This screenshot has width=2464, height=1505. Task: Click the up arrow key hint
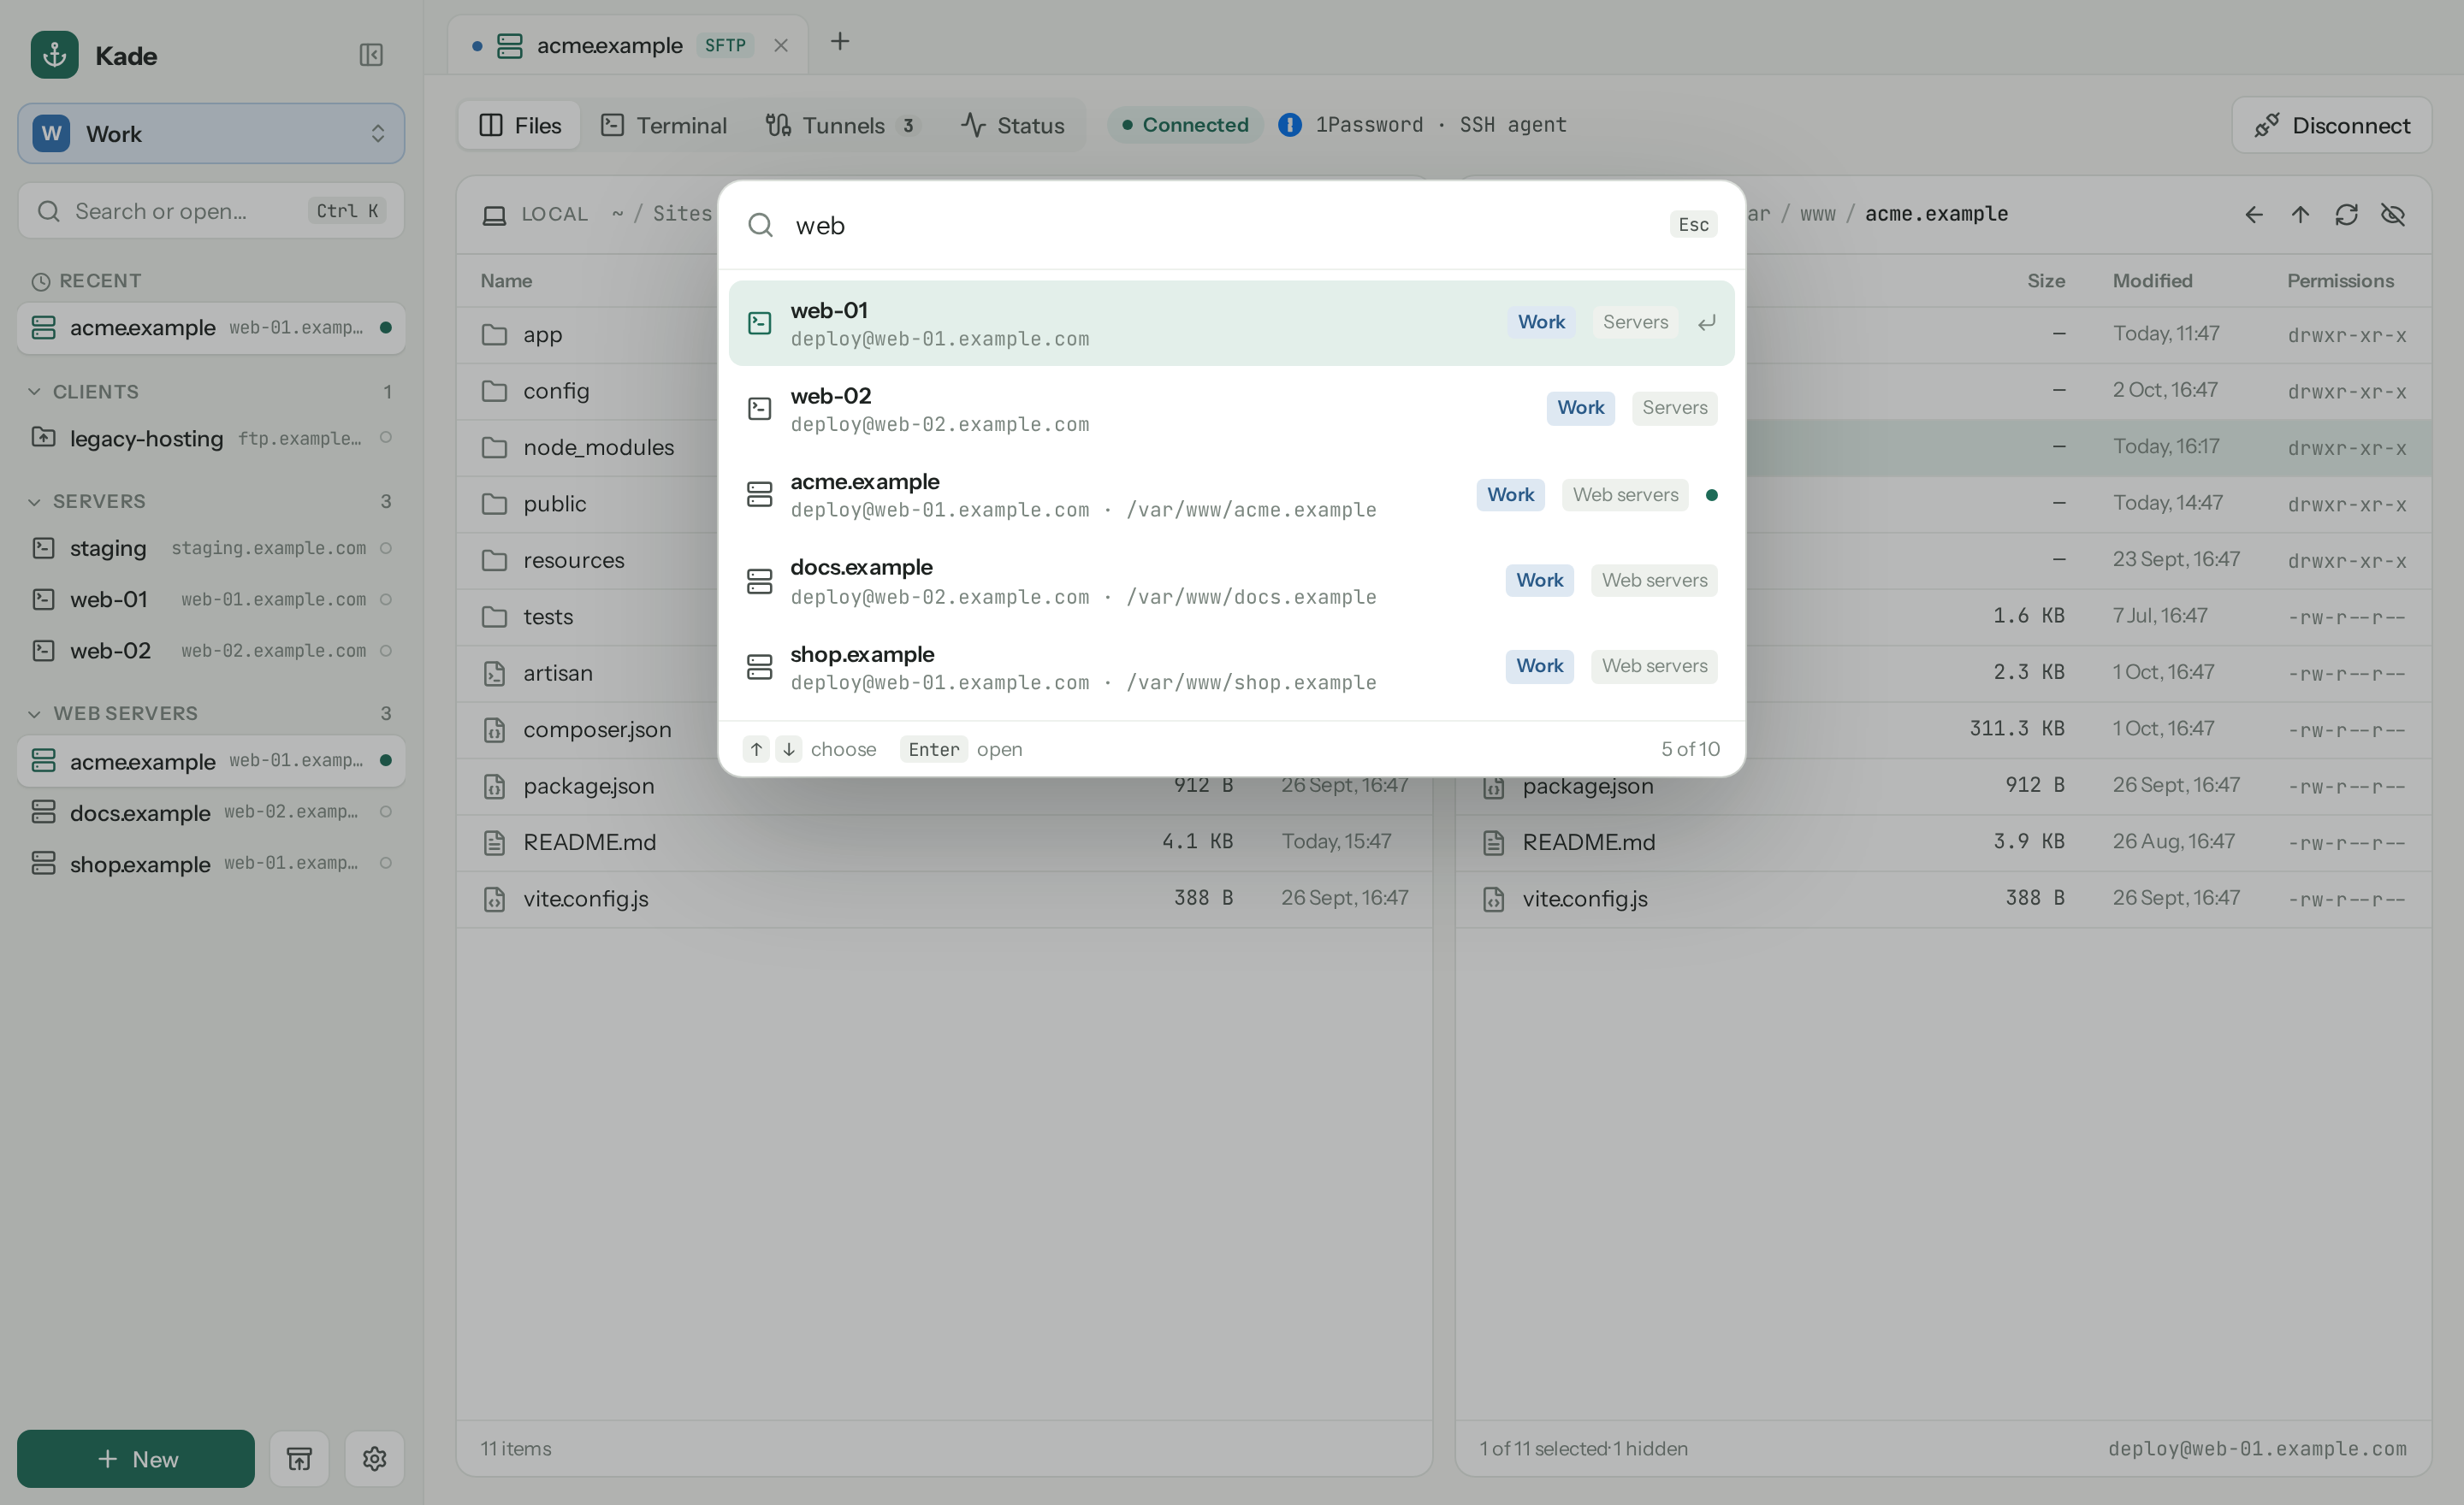click(756, 748)
